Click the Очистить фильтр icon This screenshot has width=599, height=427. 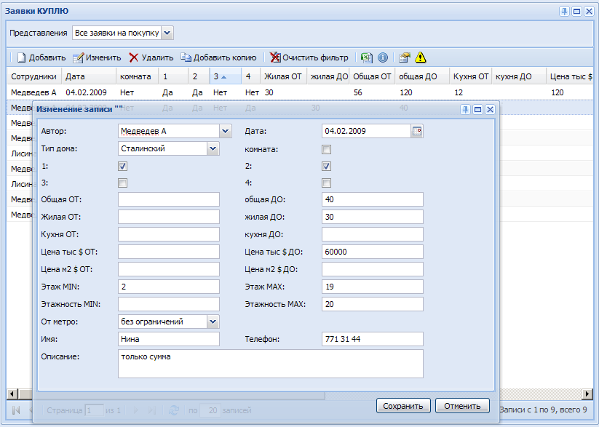pos(274,57)
